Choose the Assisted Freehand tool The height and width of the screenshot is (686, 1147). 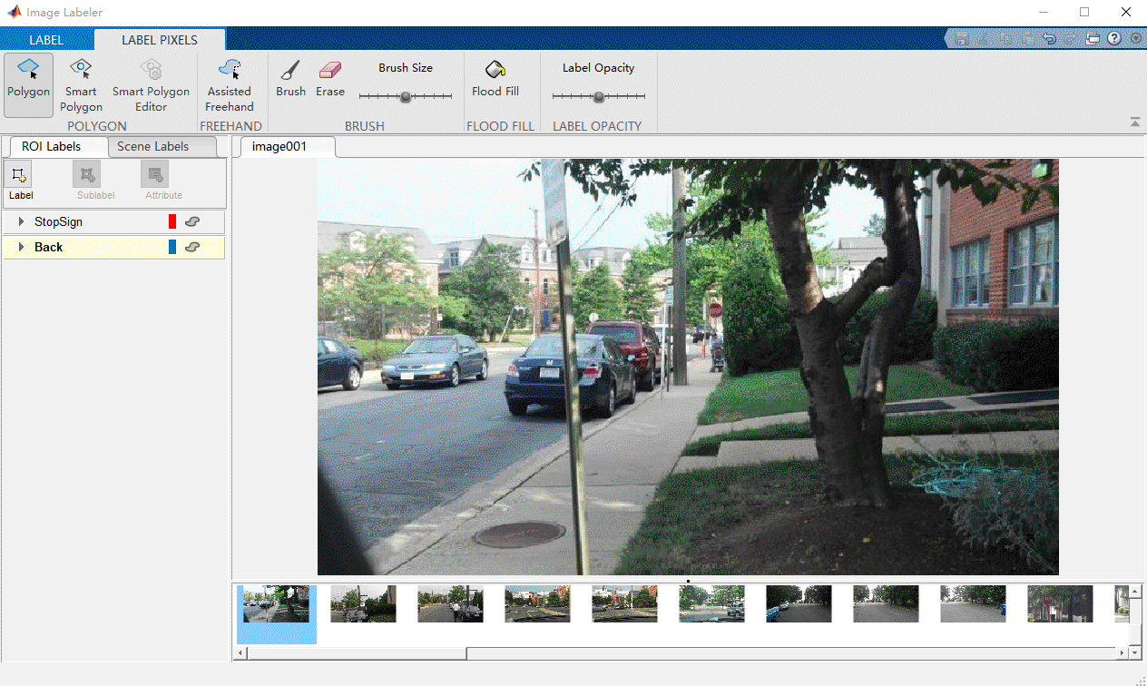point(230,85)
